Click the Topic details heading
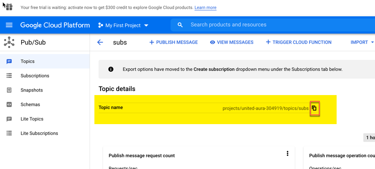 (x=117, y=89)
